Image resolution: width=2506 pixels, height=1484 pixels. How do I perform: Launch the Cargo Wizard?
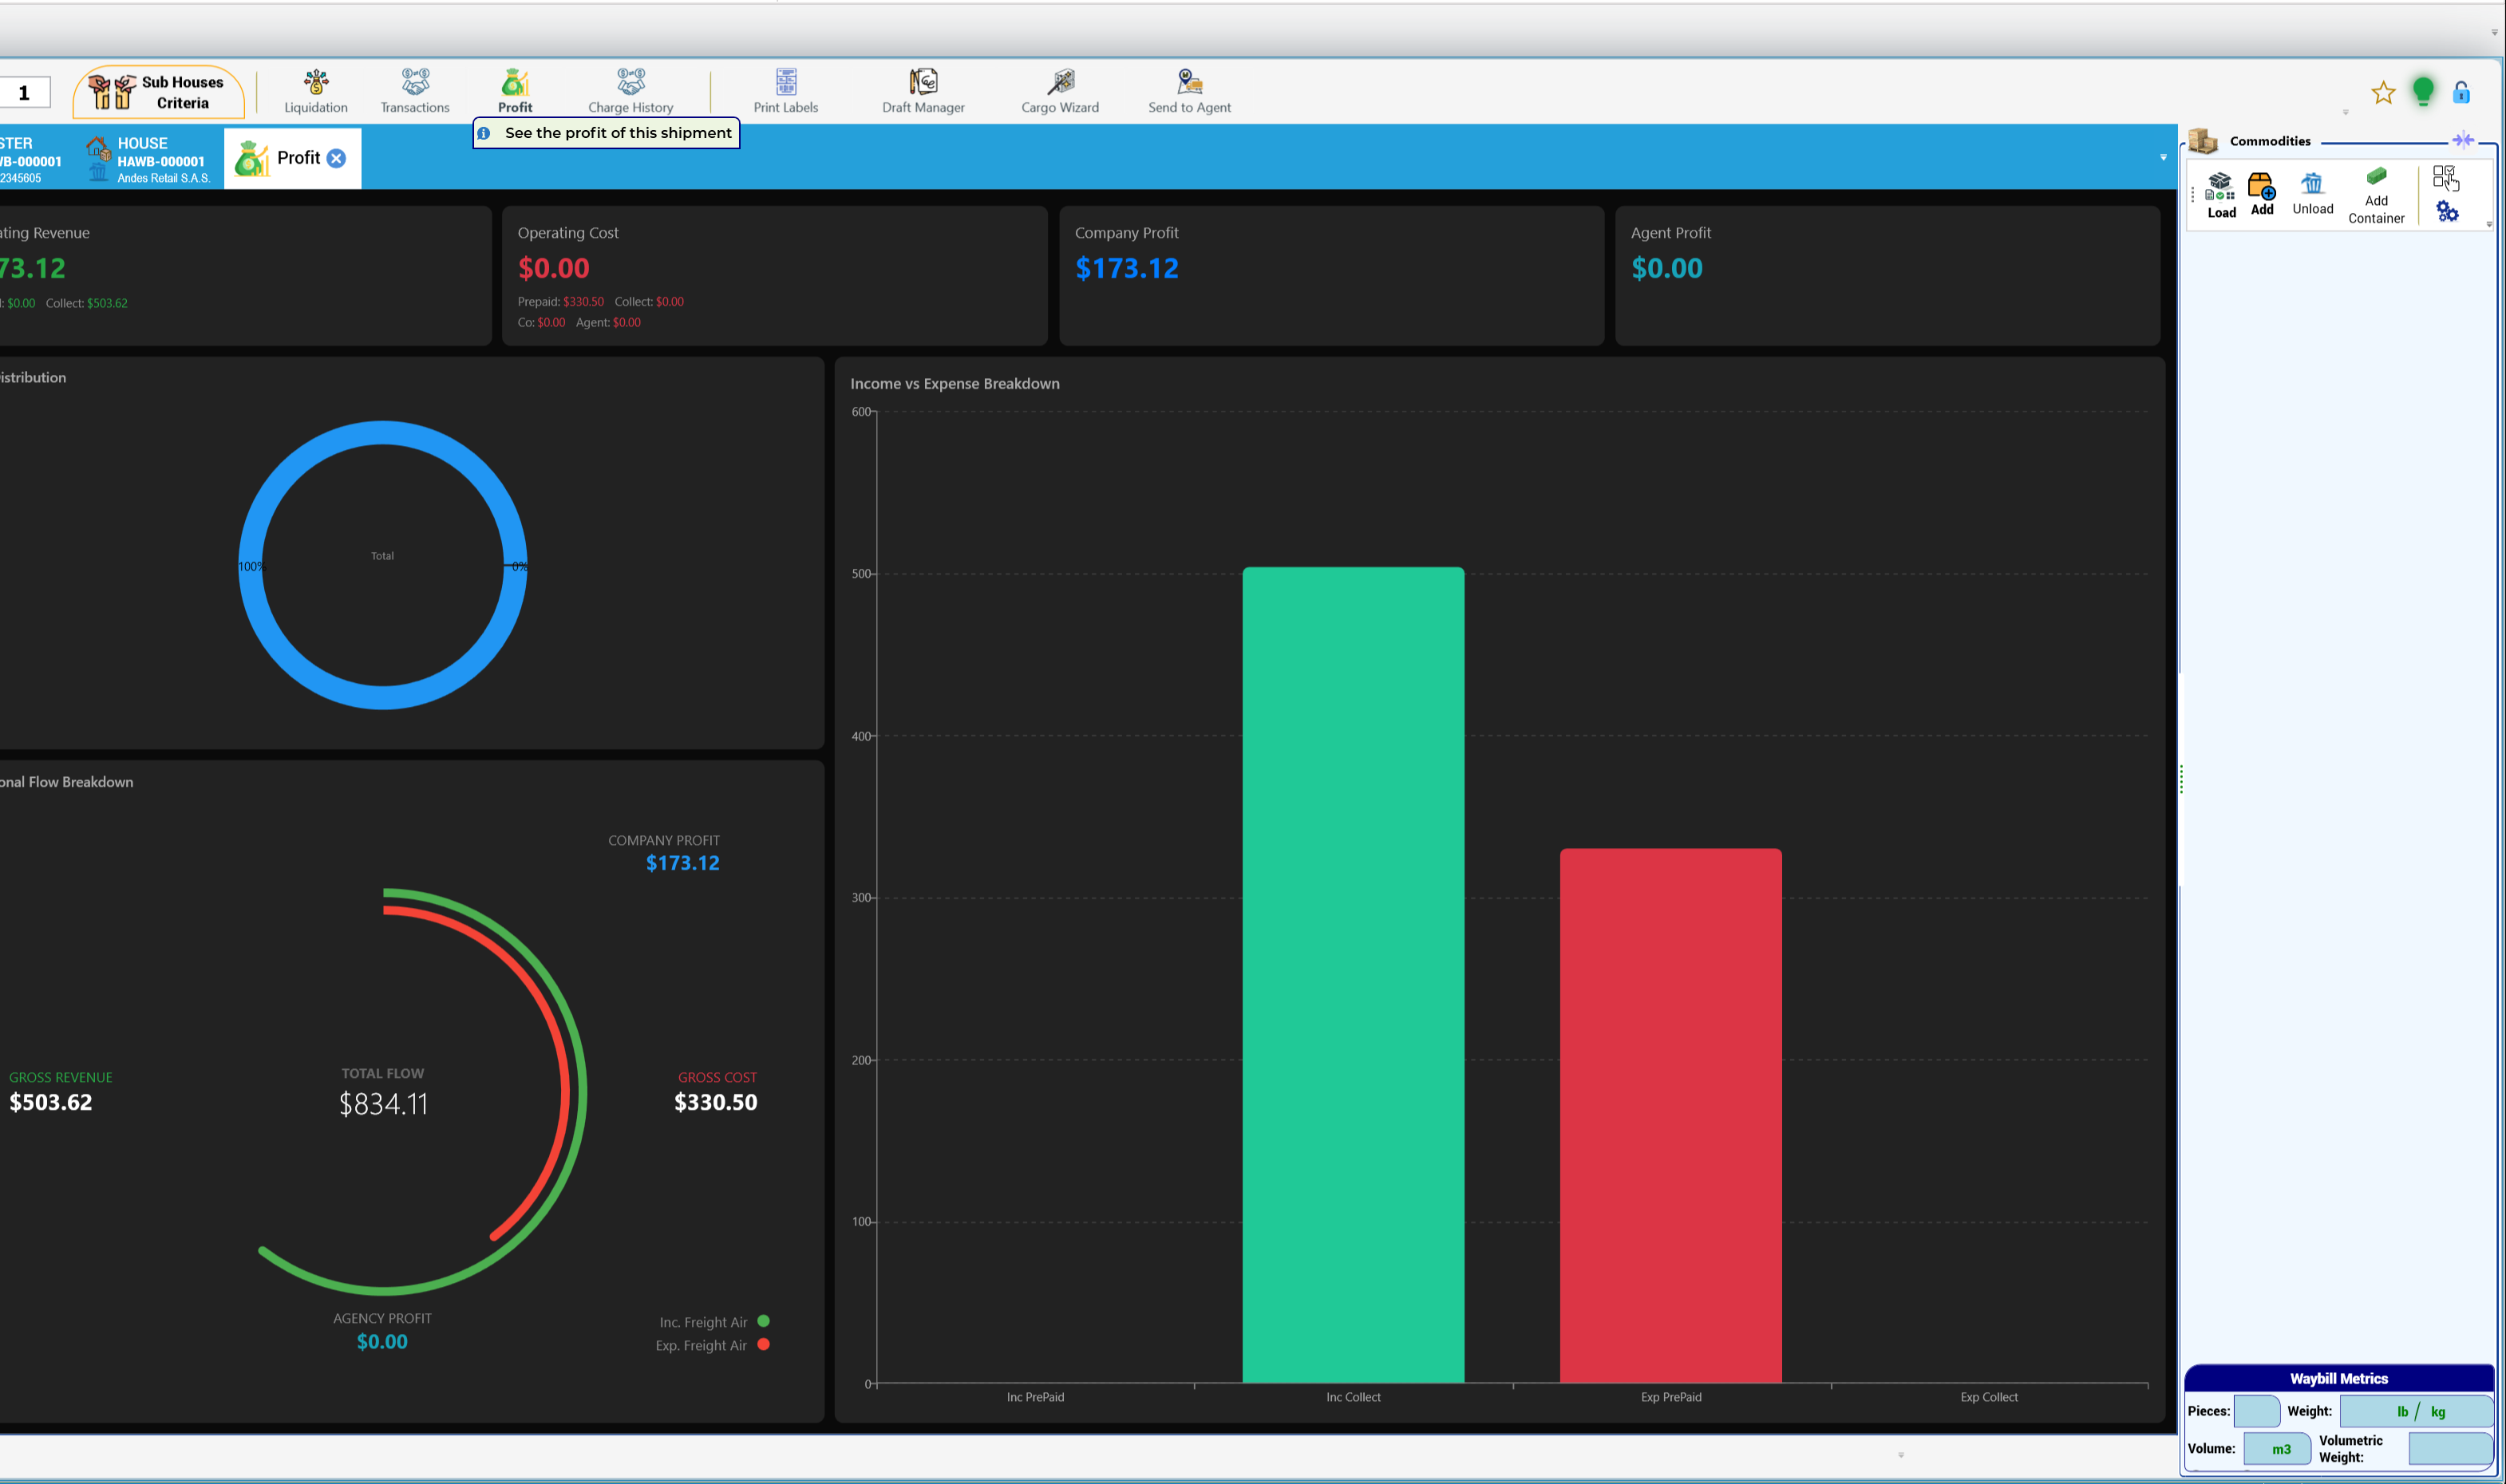(1060, 92)
